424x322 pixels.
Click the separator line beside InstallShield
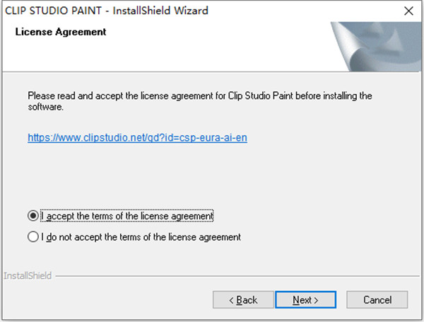(x=233, y=276)
